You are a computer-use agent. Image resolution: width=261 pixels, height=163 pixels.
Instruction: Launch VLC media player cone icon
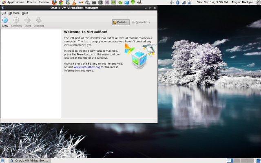point(74,2)
